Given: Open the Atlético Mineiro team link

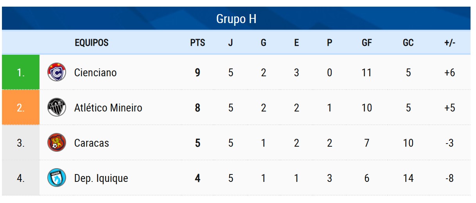Looking at the screenshot, I should click(x=108, y=108).
